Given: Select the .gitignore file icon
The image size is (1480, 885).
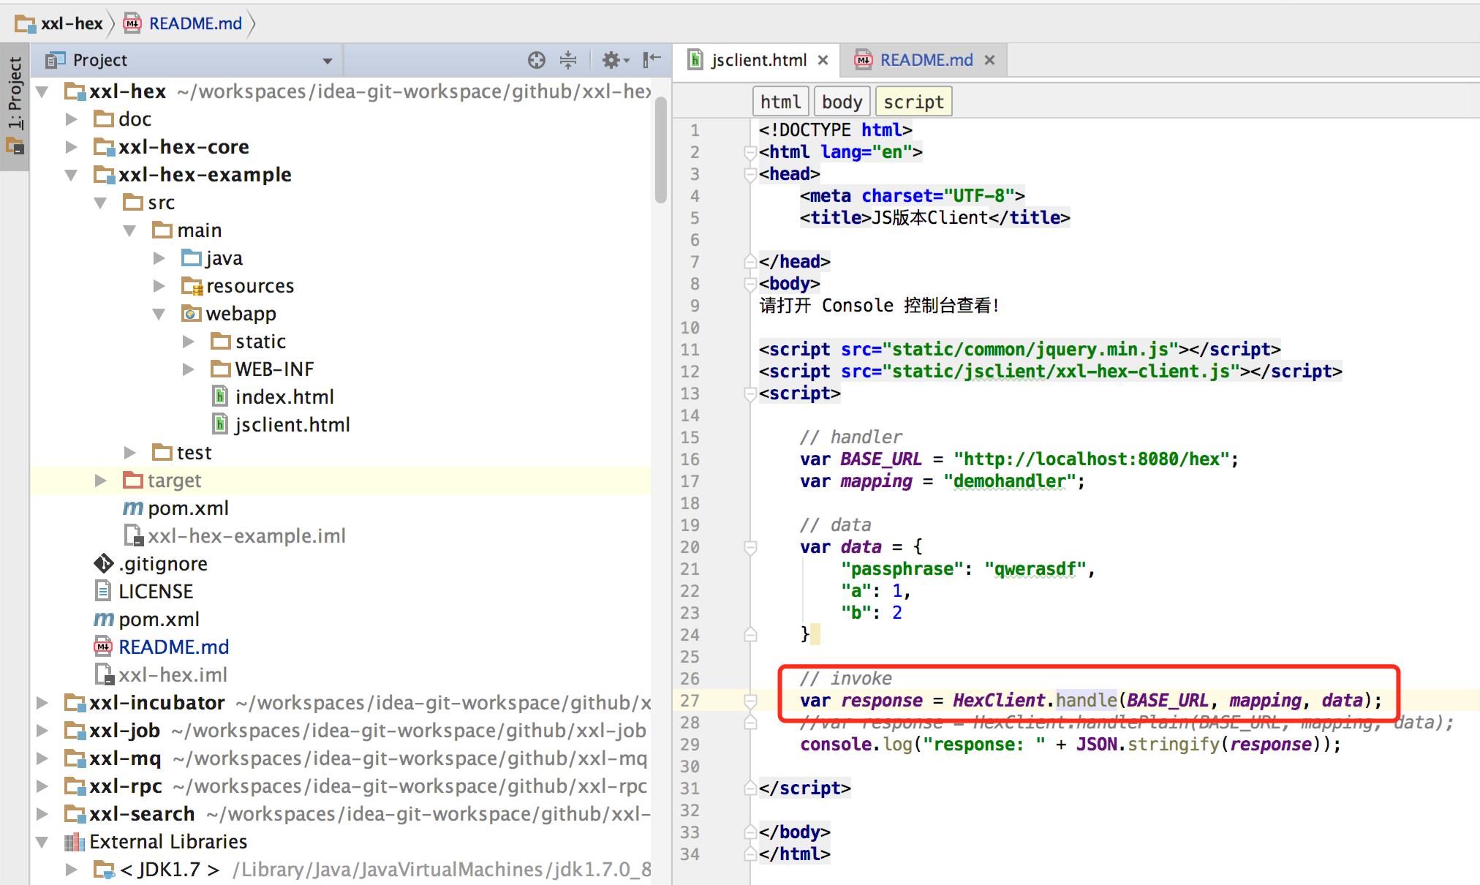Looking at the screenshot, I should pos(104,564).
